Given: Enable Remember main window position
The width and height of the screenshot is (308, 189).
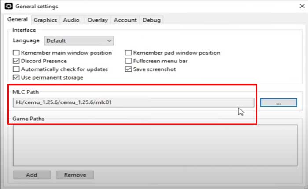Looking at the screenshot, I should [x=16, y=53].
